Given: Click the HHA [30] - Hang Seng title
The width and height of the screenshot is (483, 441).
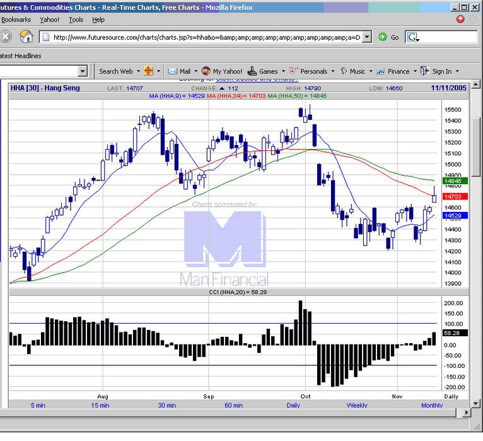Looking at the screenshot, I should click(x=45, y=88).
